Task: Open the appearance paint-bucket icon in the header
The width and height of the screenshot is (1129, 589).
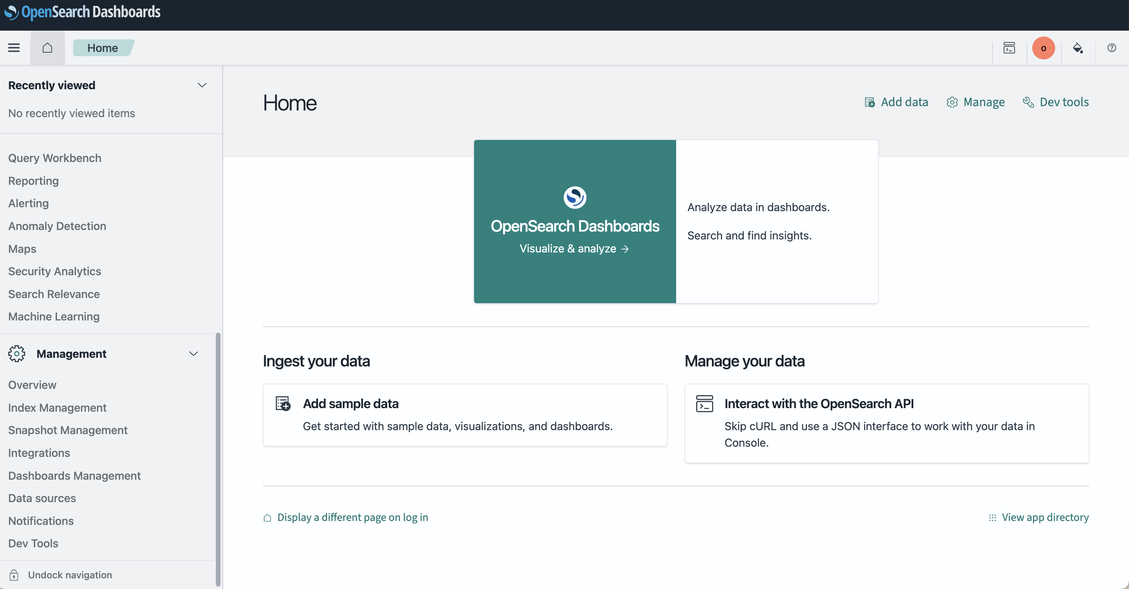Action: pyautogui.click(x=1078, y=48)
